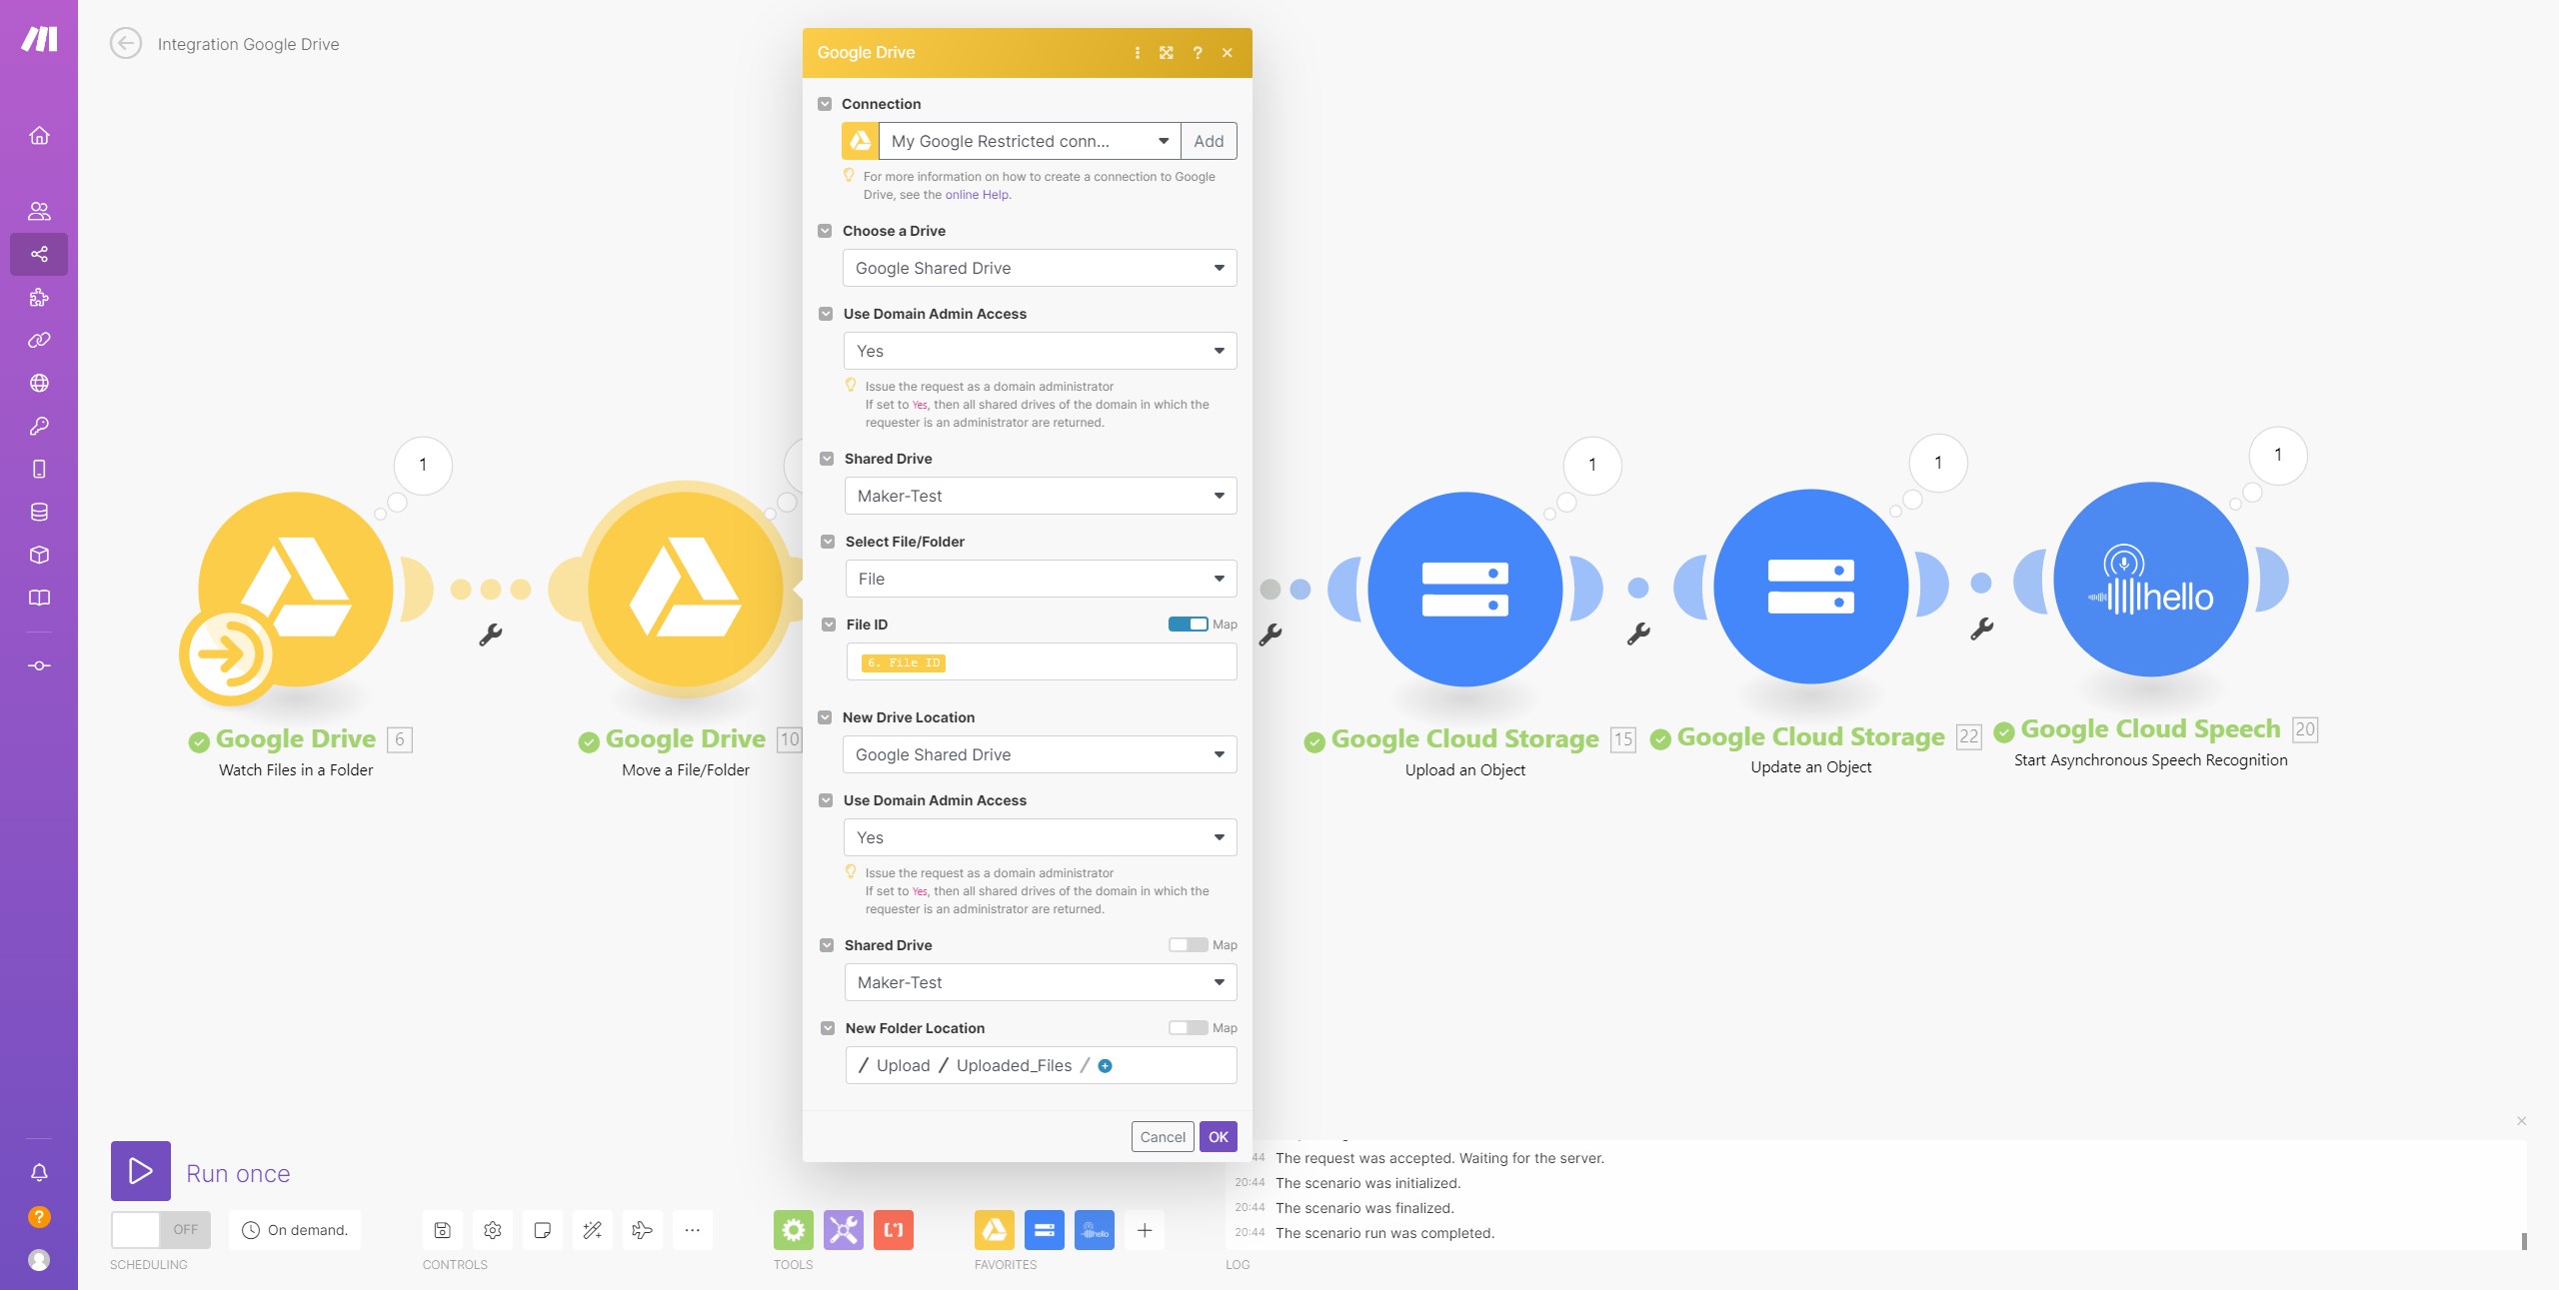Open the Team icon in the sidebar
The height and width of the screenshot is (1290, 2559).
tap(39, 211)
